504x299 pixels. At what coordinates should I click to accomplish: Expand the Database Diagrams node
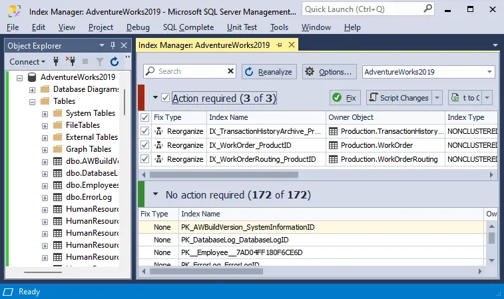click(32, 90)
